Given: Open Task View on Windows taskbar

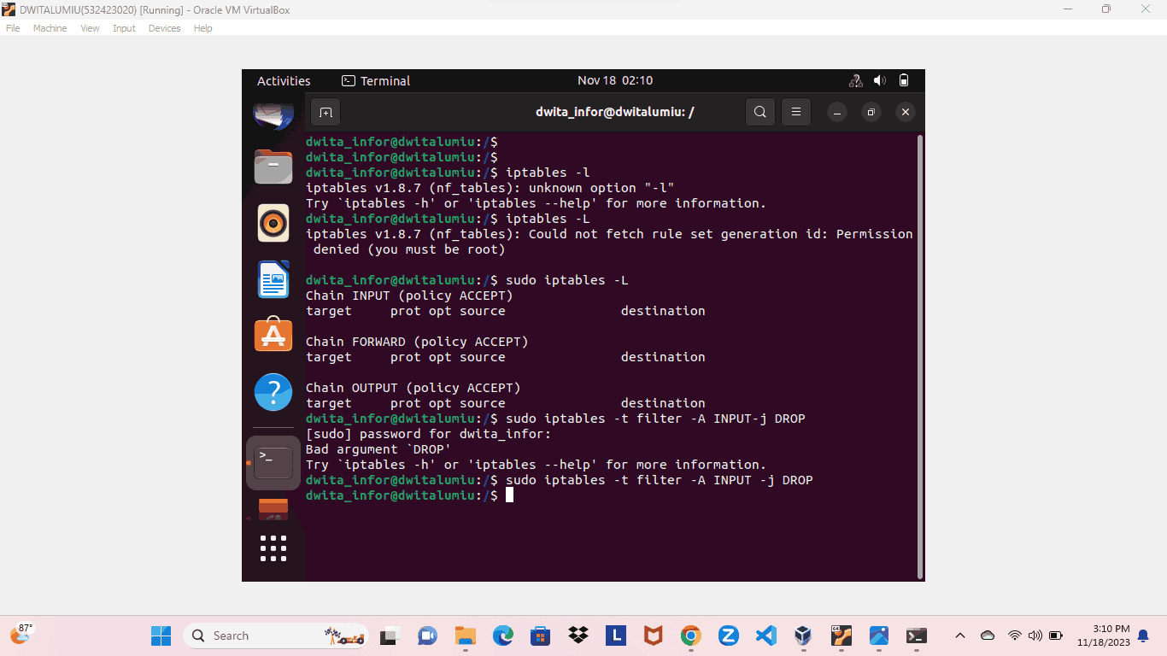Looking at the screenshot, I should click(390, 635).
